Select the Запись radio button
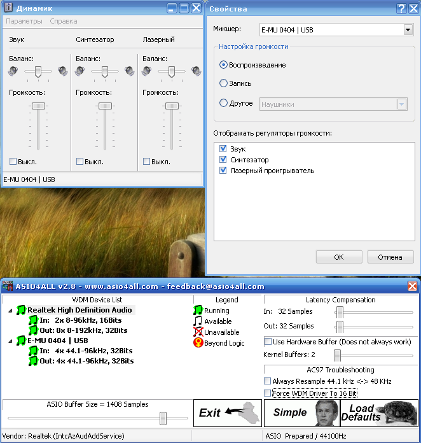The width and height of the screenshot is (421, 443). coord(223,83)
